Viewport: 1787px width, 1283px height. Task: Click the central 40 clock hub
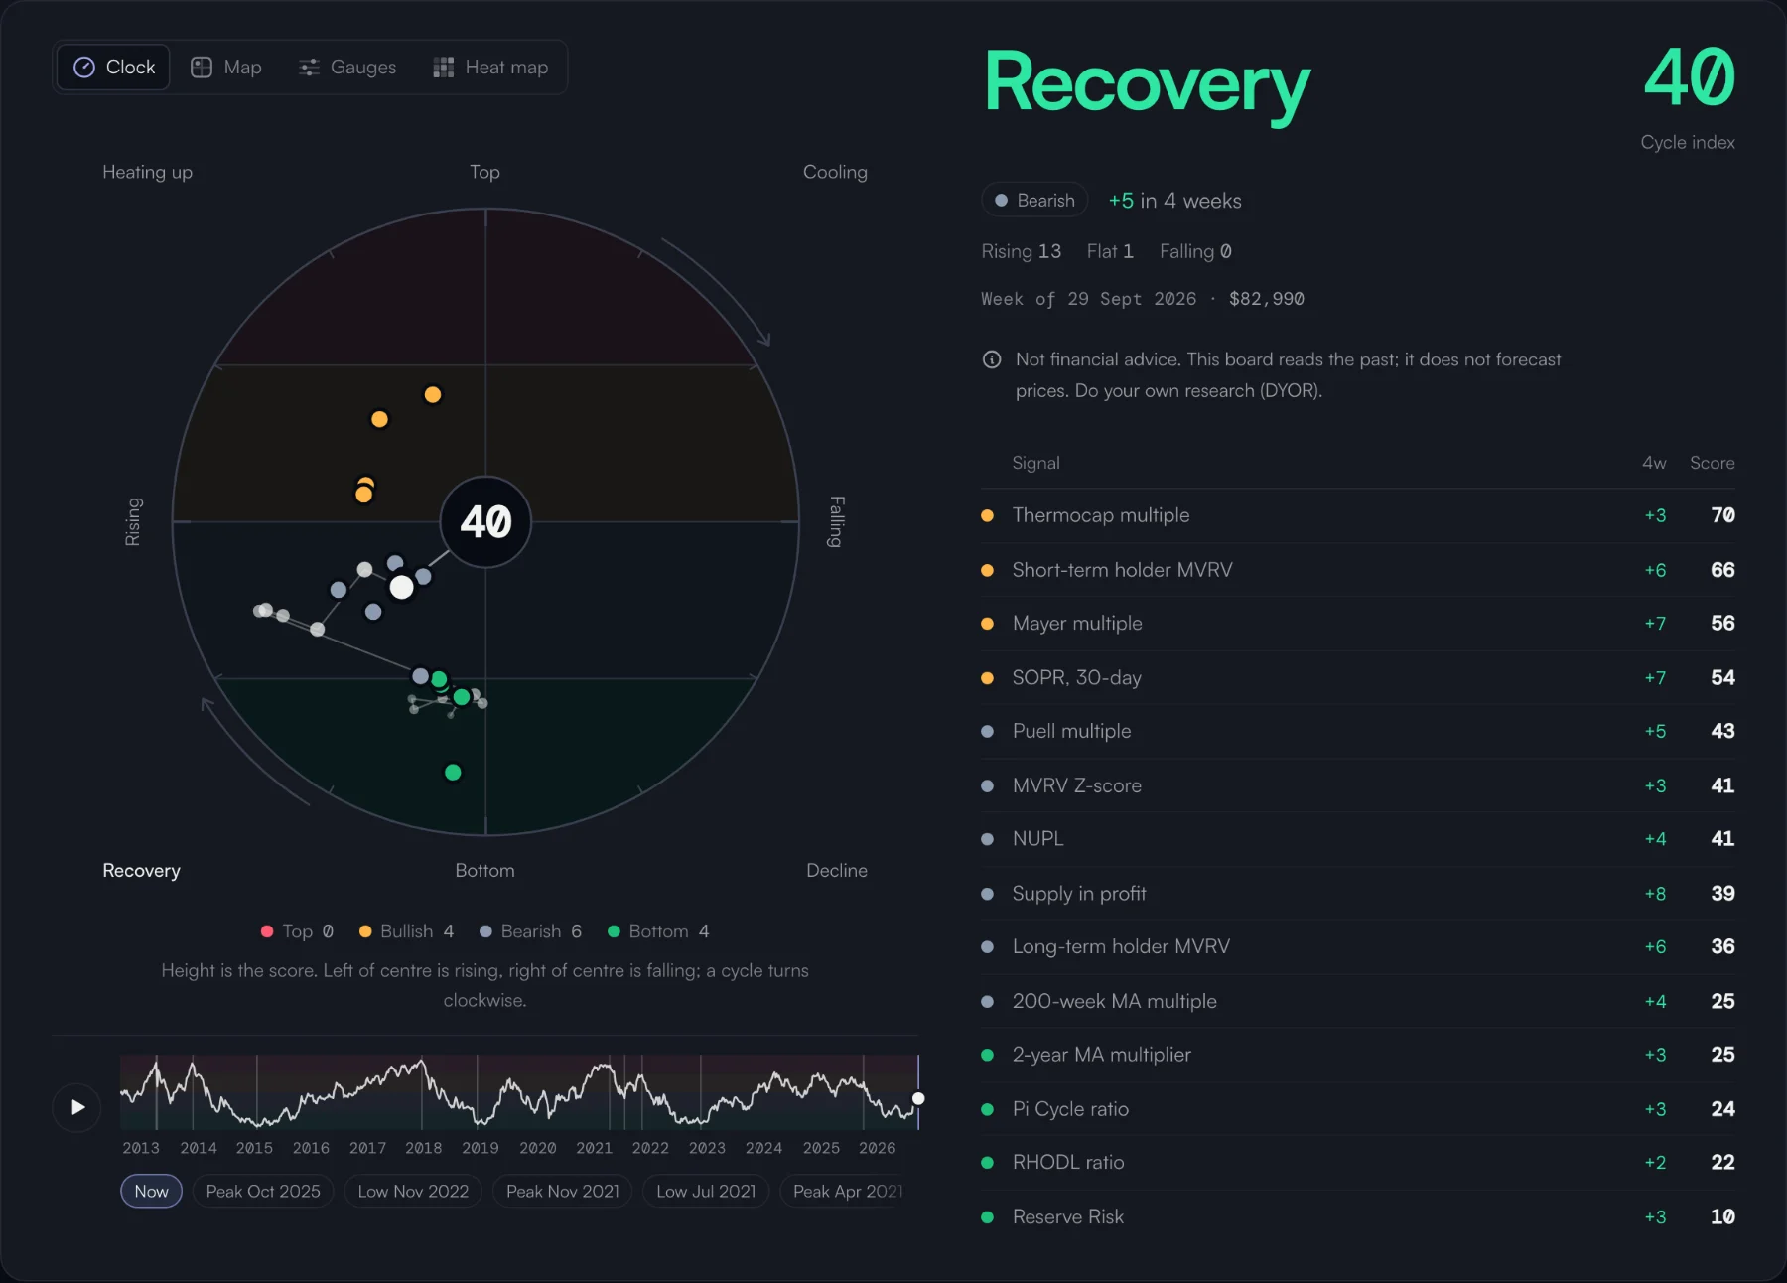tap(485, 522)
